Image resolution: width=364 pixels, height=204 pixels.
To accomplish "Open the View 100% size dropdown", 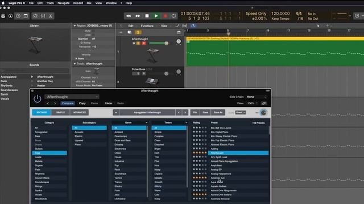I will click(x=252, y=103).
